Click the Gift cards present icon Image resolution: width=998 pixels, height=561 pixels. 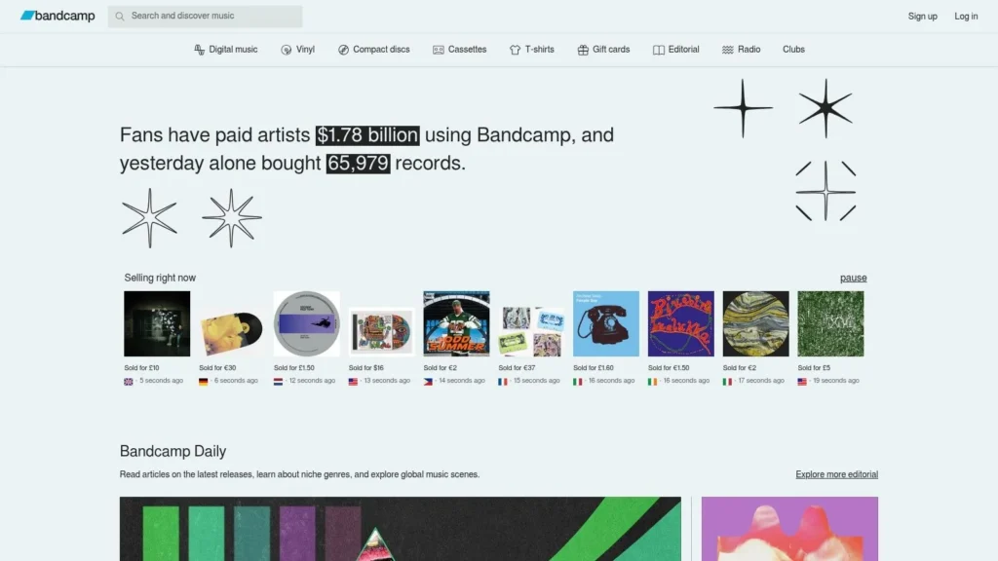[583, 50]
